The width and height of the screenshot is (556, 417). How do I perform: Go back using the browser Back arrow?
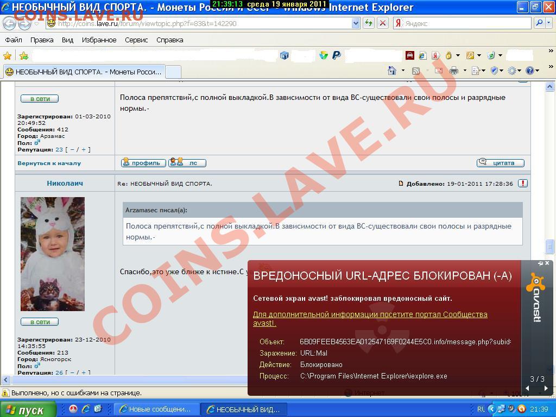[x=10, y=24]
